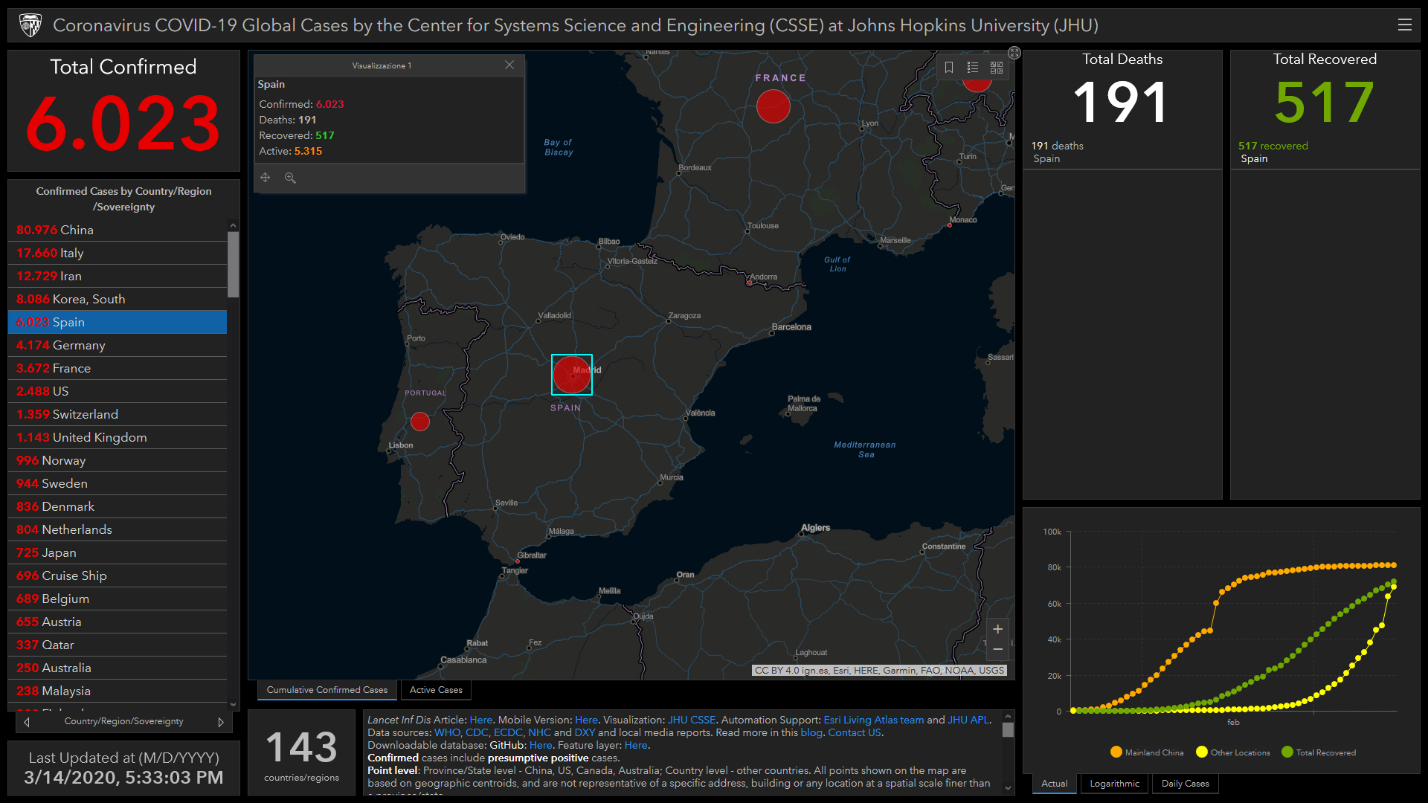
Task: Select Cruise Ship in the country list
Action: 118,575
